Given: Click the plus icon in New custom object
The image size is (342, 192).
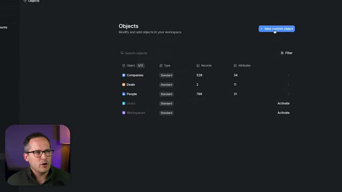Looking at the screenshot, I should tap(261, 29).
